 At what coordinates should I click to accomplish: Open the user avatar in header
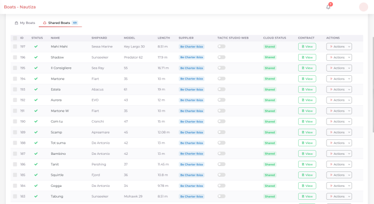coord(363,7)
